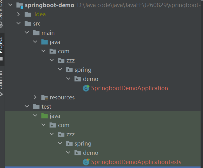Image resolution: width=203 pixels, height=168 pixels.
Task: Select the demo label under main
Action: tap(91, 79)
